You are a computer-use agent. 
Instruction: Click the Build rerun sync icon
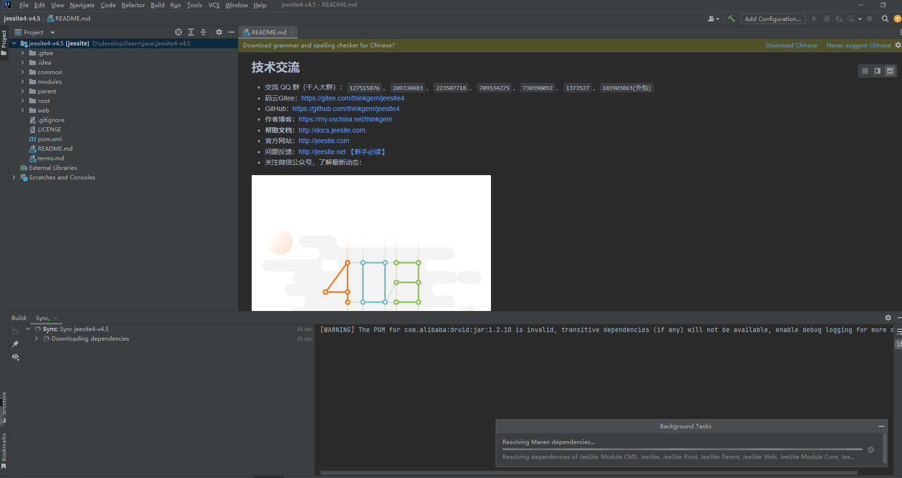point(15,332)
